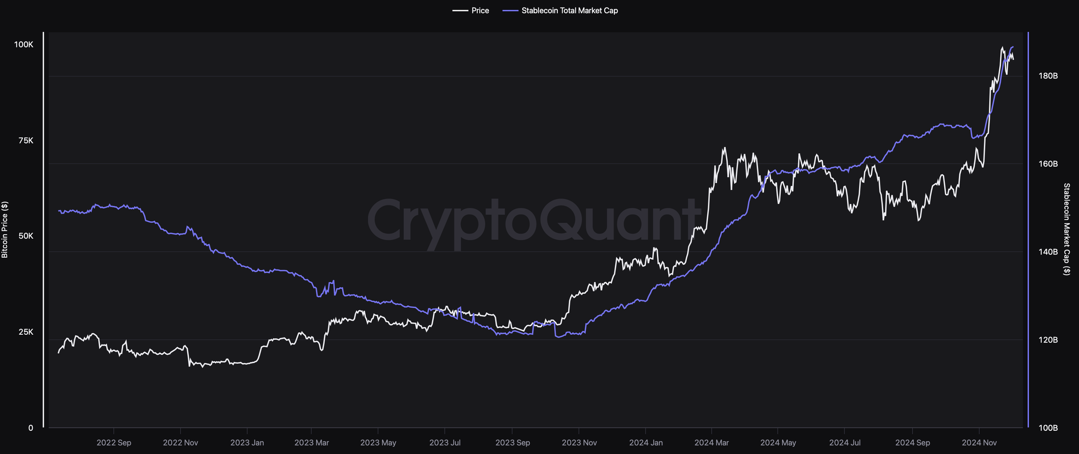Click the 100K Bitcoin price tick label

(24, 45)
